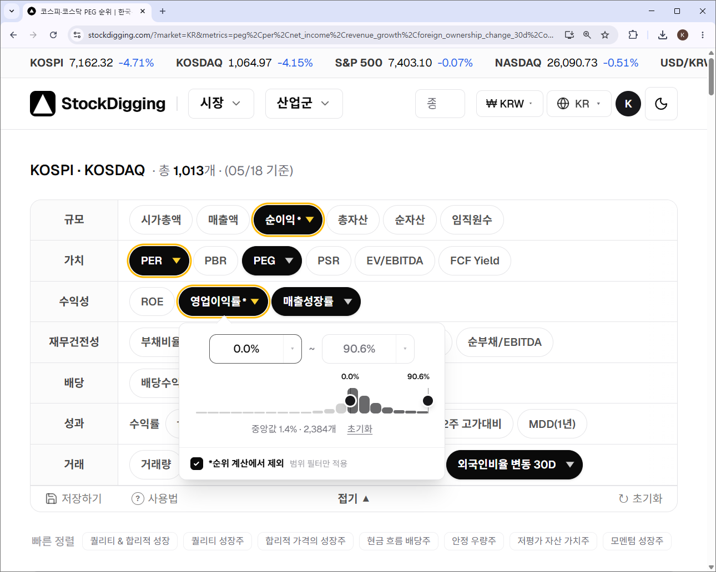Select the 퀄리티 & 합리적 성장 quick sort

130,541
